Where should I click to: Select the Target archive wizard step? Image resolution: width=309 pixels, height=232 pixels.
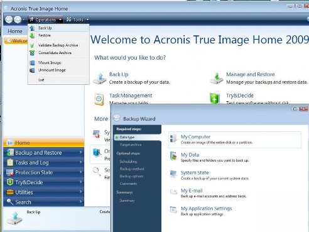[x=131, y=145]
